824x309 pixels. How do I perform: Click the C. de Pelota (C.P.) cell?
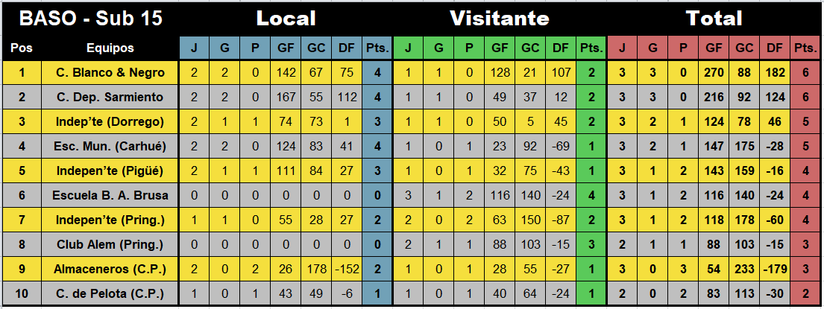[110, 294]
